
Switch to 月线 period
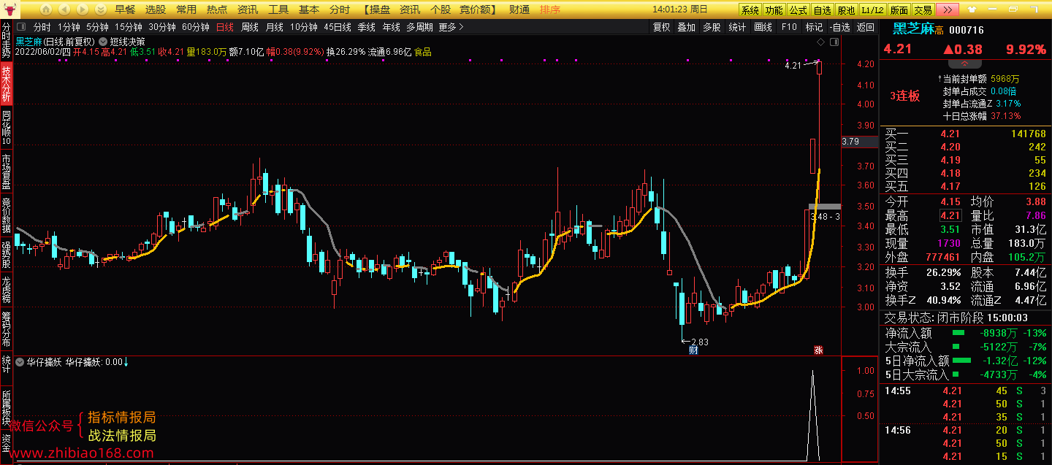tap(274, 27)
